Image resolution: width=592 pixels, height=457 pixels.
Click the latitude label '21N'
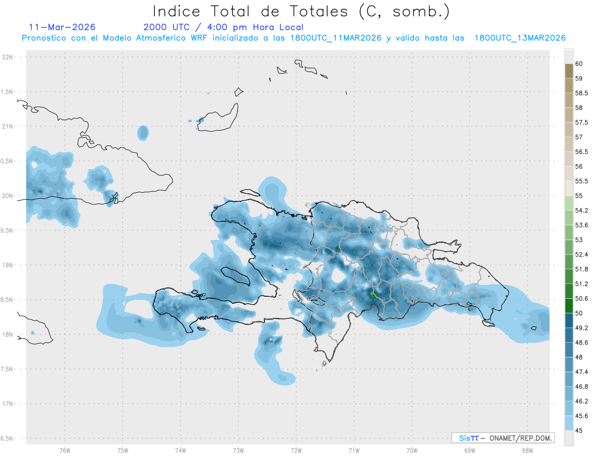click(8, 126)
